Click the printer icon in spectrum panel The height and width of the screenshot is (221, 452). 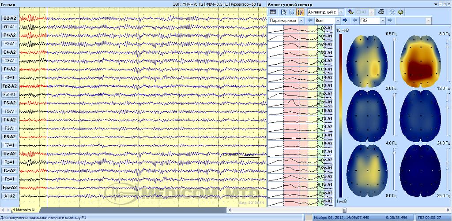[x=381, y=12]
